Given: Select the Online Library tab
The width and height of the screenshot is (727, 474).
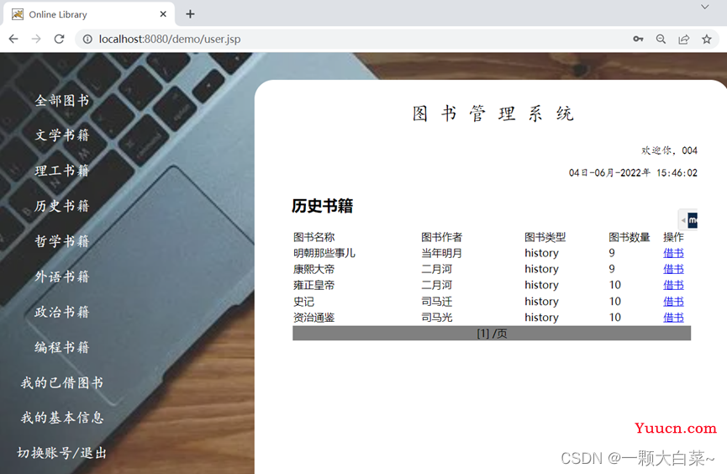Looking at the screenshot, I should tap(88, 14).
